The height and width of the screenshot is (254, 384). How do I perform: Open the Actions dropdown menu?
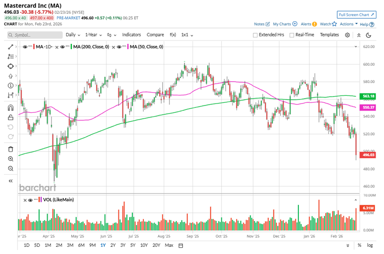[348, 24]
